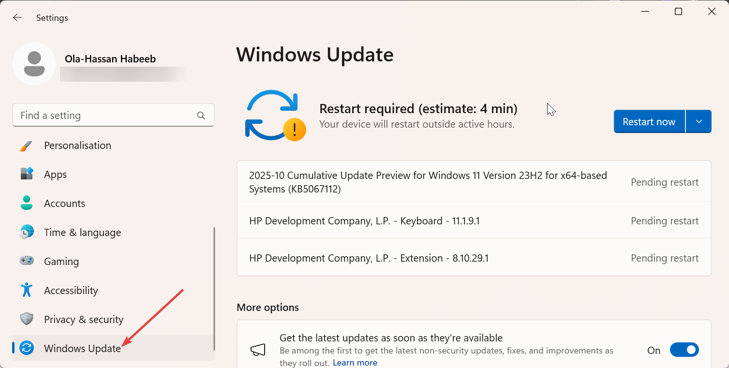Open the Gaming settings page
Viewport: 729px width, 368px height.
pos(61,261)
